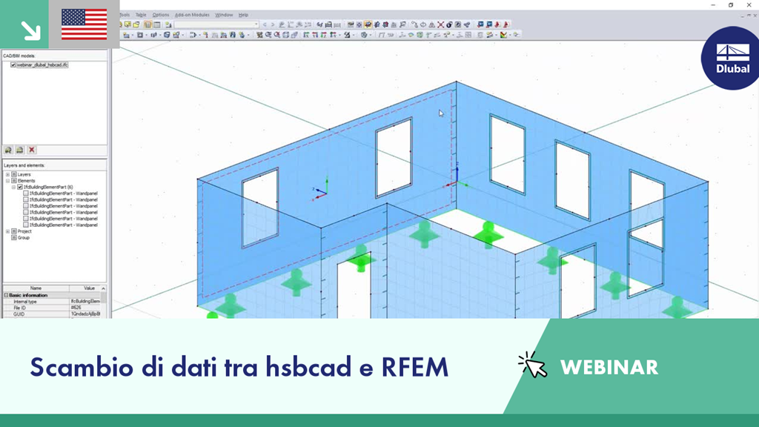Click the black circle icon beside red X
759x427 pixels.
[449, 24]
